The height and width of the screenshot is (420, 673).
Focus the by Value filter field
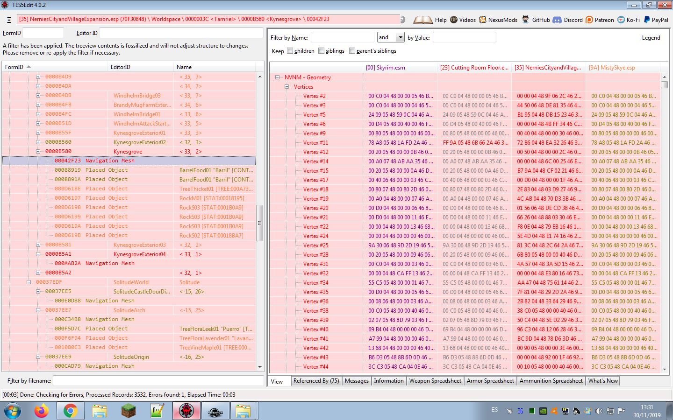[x=464, y=37]
